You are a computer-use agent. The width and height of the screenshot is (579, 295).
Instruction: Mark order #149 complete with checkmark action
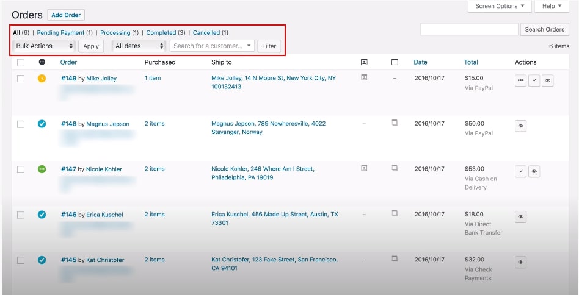(534, 80)
